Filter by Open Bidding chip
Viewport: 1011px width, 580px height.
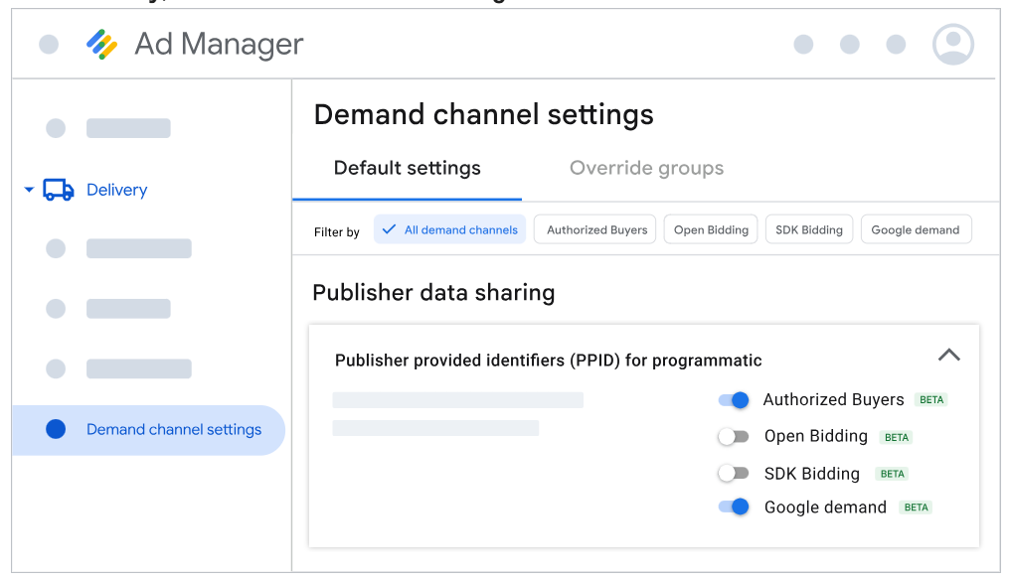(711, 229)
